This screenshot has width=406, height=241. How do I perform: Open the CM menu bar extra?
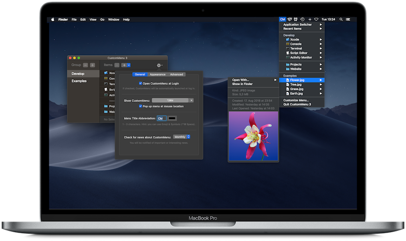[283, 19]
